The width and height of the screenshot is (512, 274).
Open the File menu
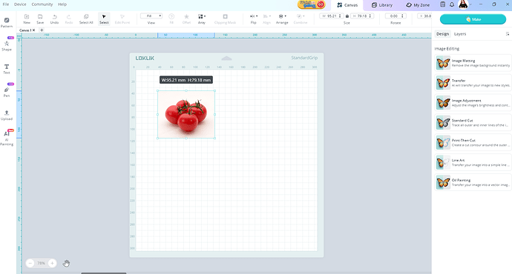tap(6, 4)
